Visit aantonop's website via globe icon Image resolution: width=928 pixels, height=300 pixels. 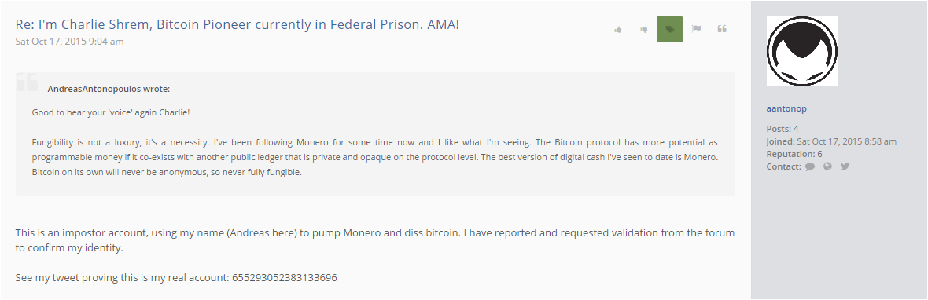click(x=827, y=166)
